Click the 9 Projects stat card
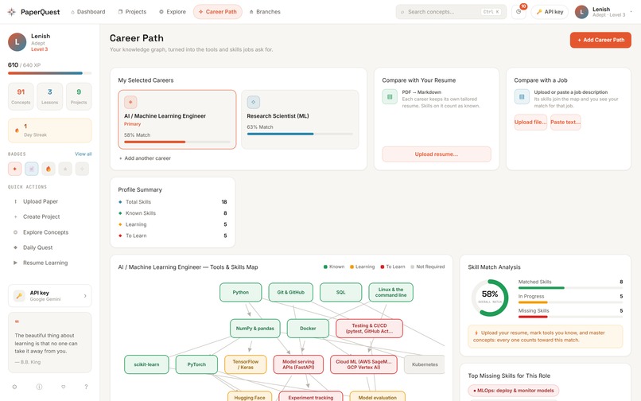The height and width of the screenshot is (401, 641). click(79, 96)
